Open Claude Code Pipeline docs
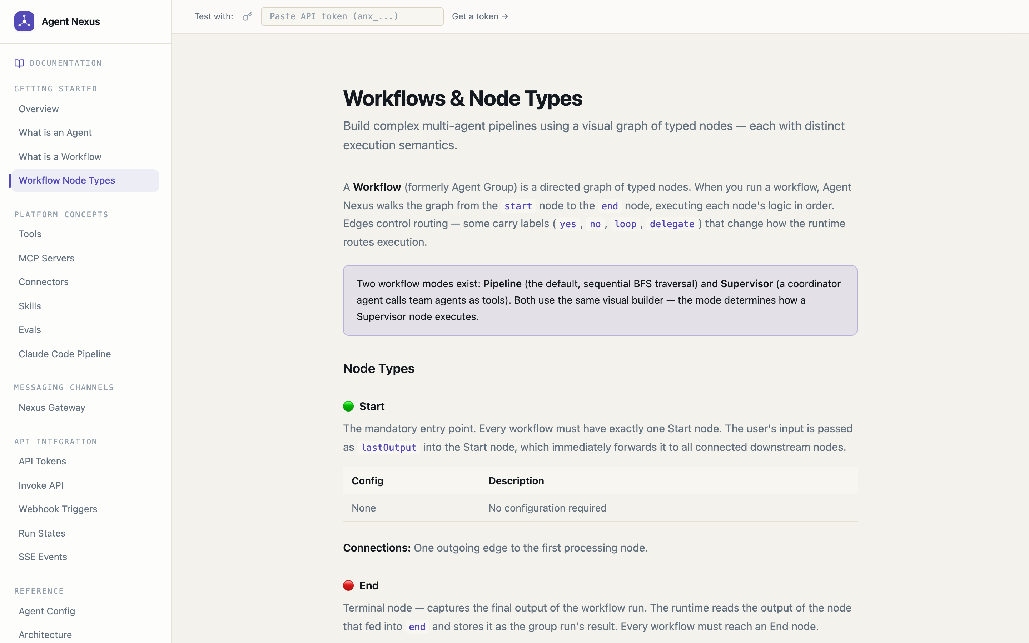Viewport: 1029px width, 643px height. (x=65, y=354)
